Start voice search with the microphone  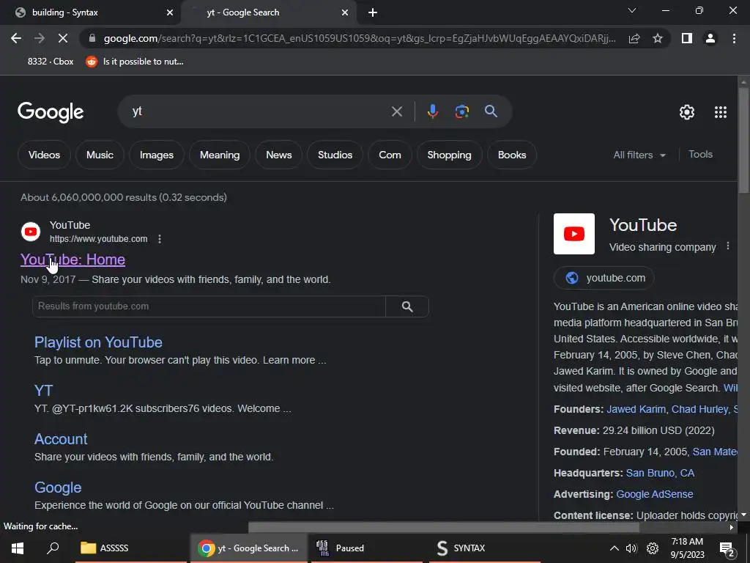point(432,111)
